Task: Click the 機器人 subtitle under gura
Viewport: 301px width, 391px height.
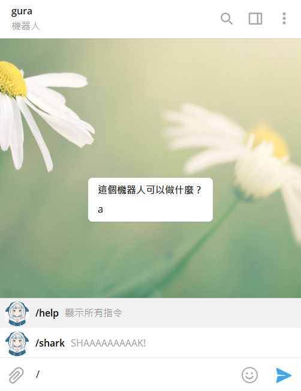Action: 26,26
